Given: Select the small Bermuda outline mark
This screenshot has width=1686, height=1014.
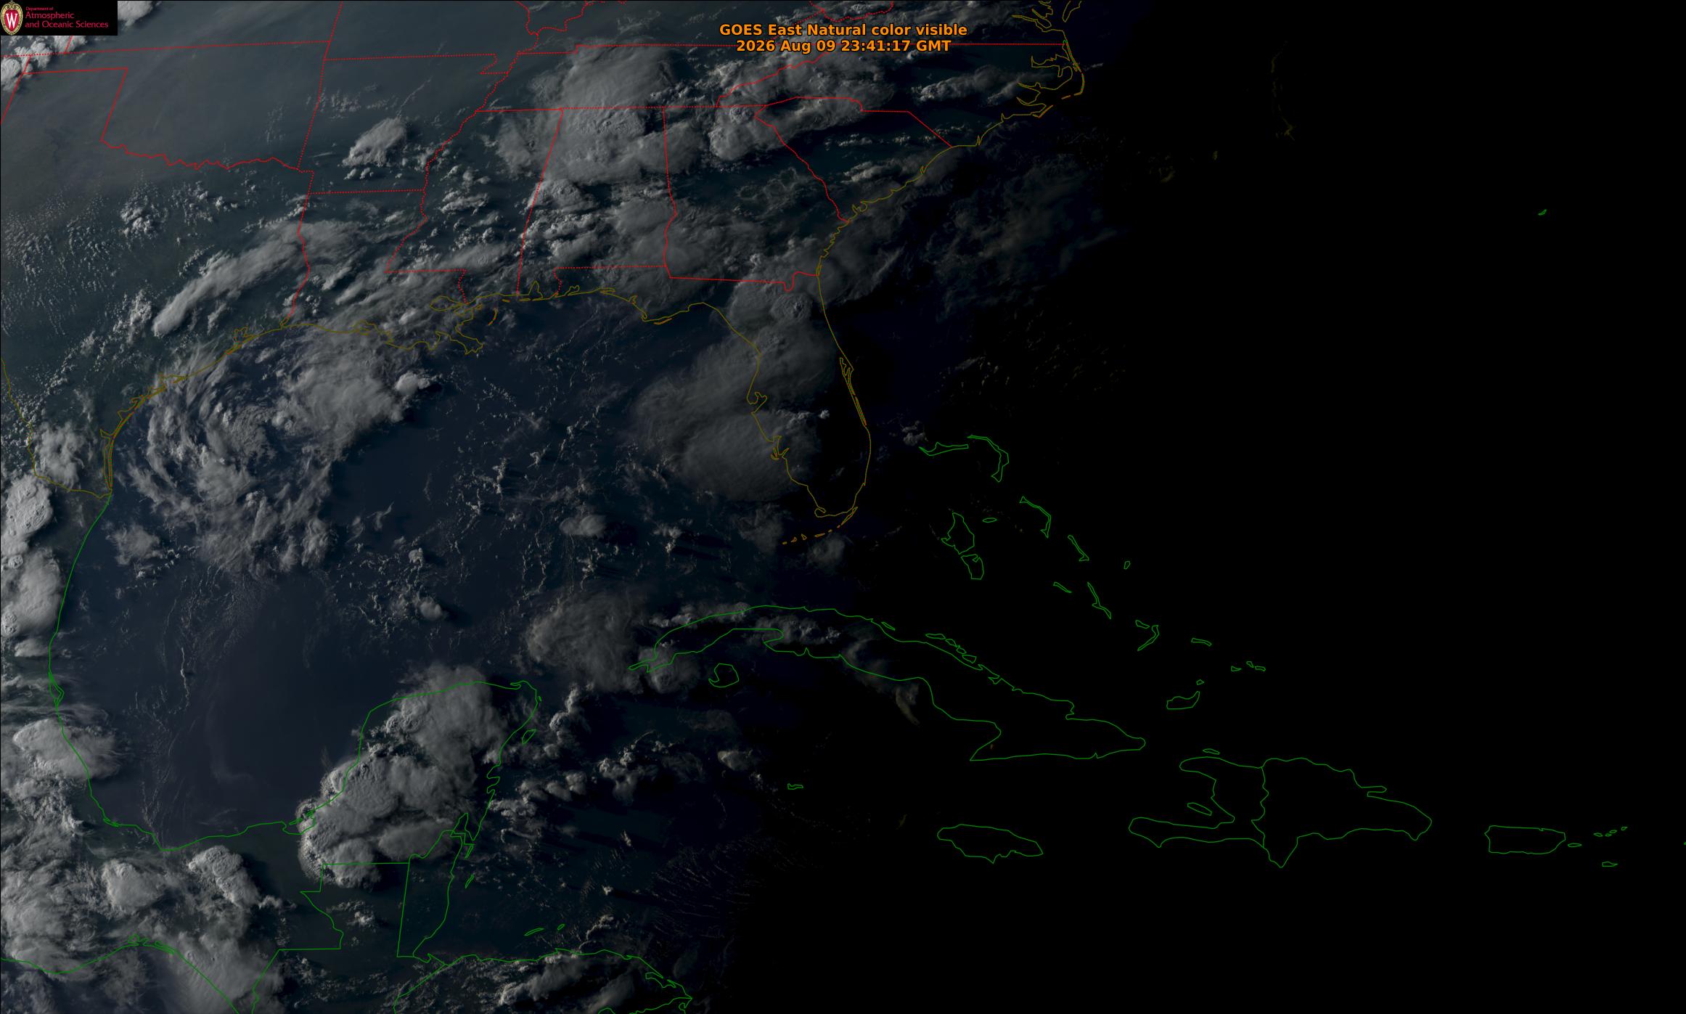Looking at the screenshot, I should pyautogui.click(x=1542, y=213).
